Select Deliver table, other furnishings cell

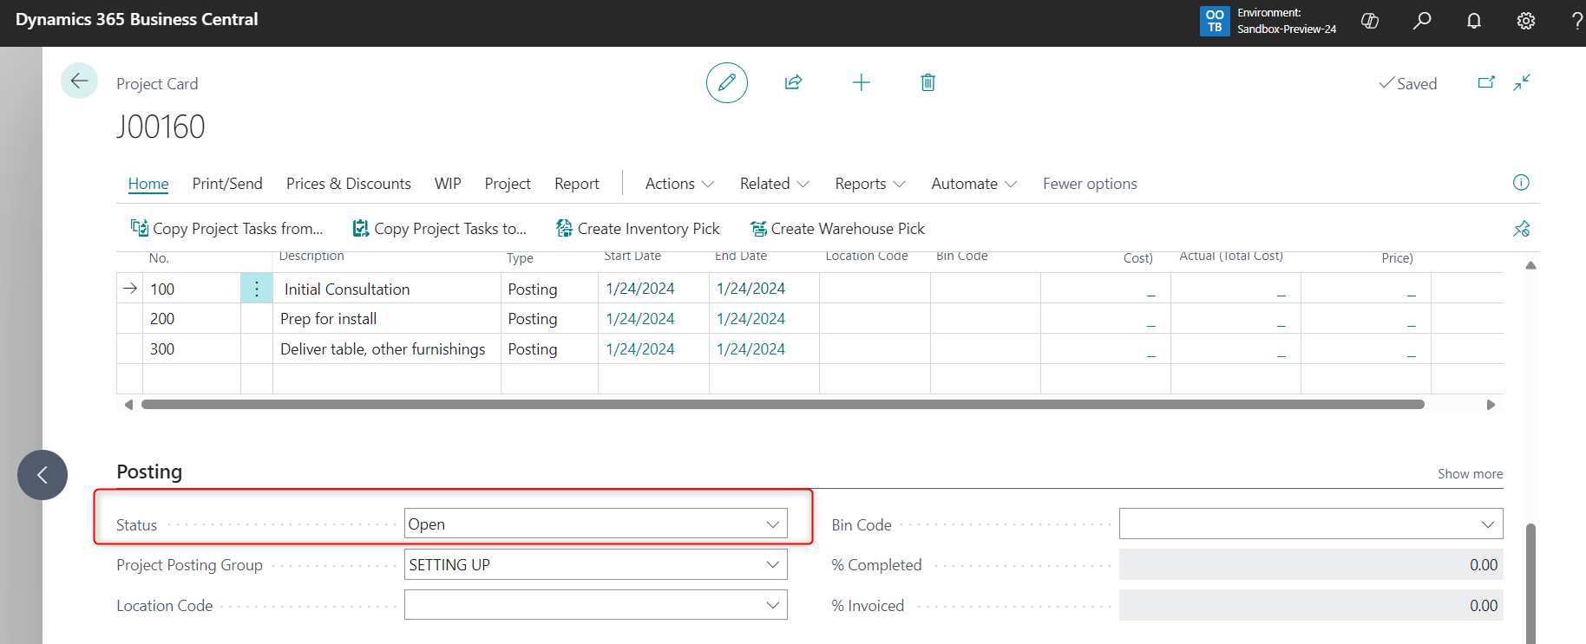pos(387,349)
